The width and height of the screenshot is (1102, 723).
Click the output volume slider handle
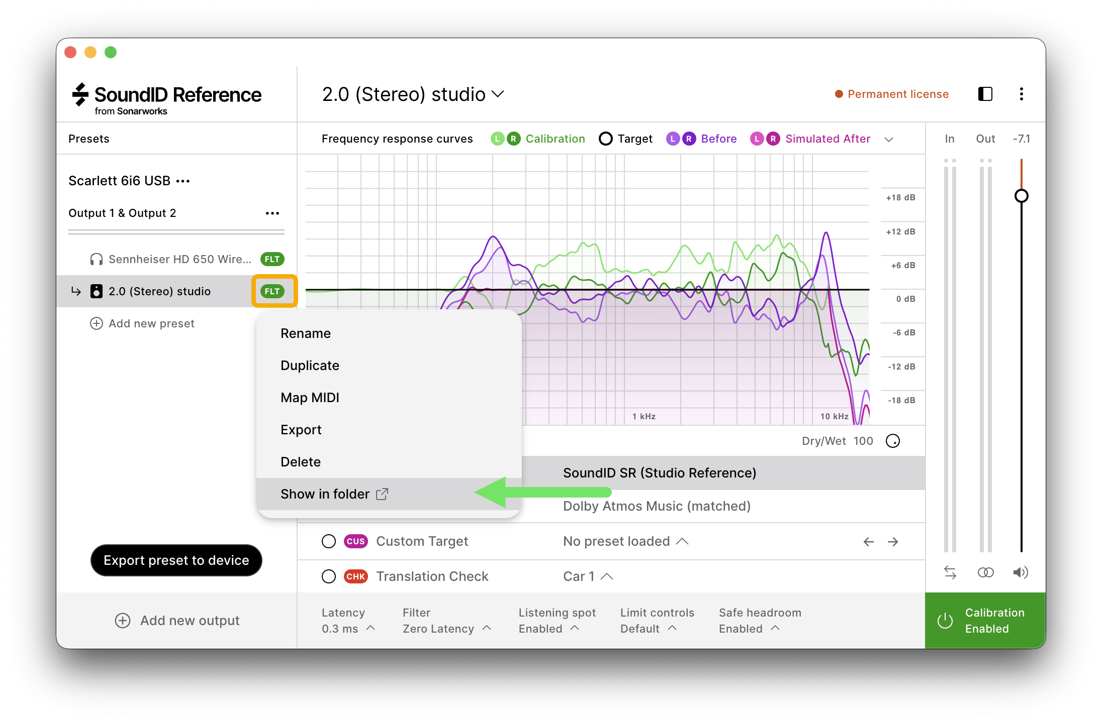[x=1021, y=196]
